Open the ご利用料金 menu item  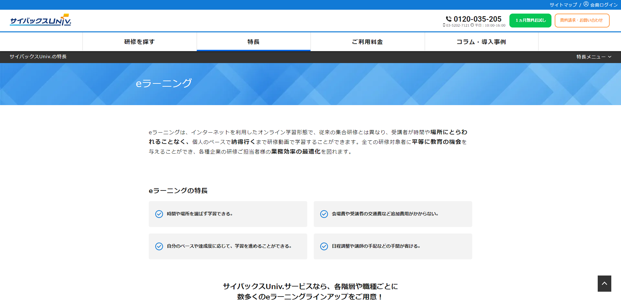[367, 42]
